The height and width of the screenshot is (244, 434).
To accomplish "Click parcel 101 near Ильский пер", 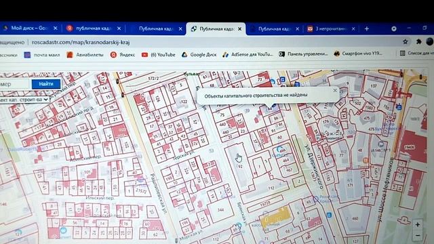I will [87, 171].
